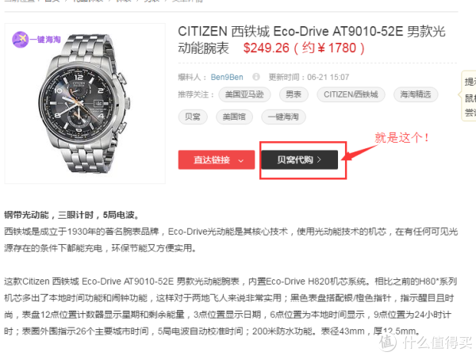Click the 什么值得买 watermark logo
Viewport: 476px width, 356px height.
coord(425,342)
